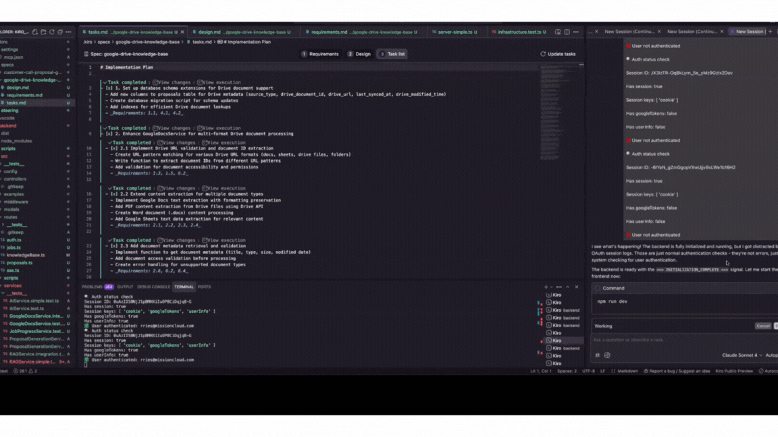Switch to the Design spec tab
Image resolution: width=778 pixels, height=437 pixels.
(359, 54)
